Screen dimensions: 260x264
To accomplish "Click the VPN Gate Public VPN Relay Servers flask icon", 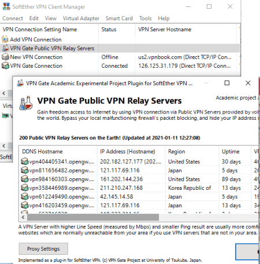I will coord(5,48).
